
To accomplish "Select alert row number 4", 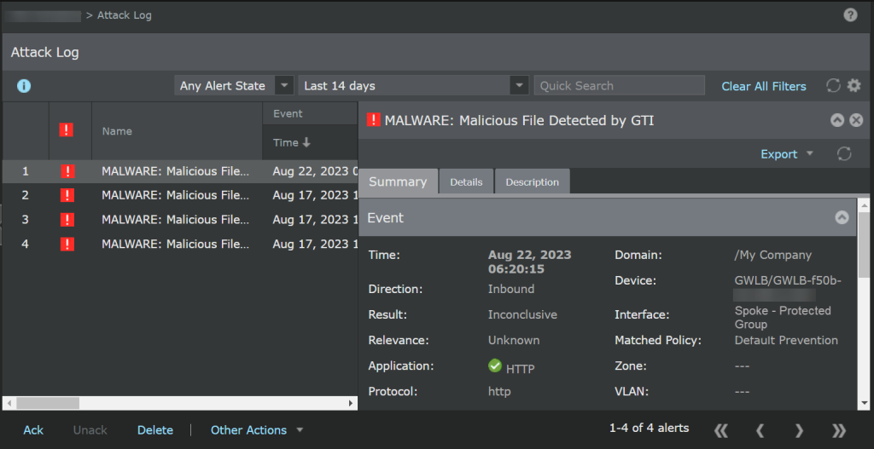I will click(x=179, y=244).
